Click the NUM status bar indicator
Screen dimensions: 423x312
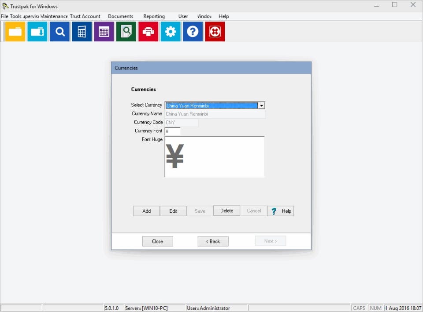[376, 308]
